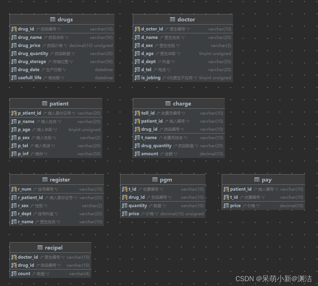Click varchar(4) type of count column
This screenshot has height=286, width=318.
pyautogui.click(x=79, y=274)
